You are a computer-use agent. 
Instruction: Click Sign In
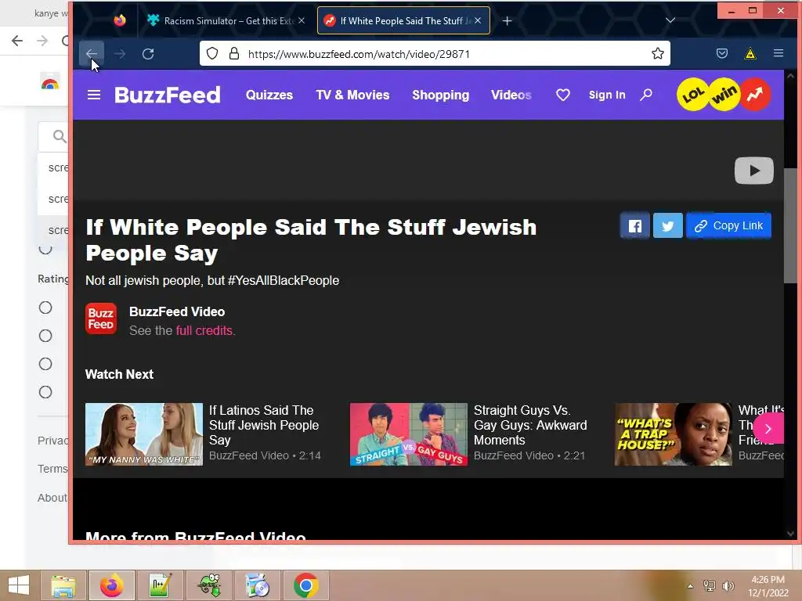tap(607, 95)
